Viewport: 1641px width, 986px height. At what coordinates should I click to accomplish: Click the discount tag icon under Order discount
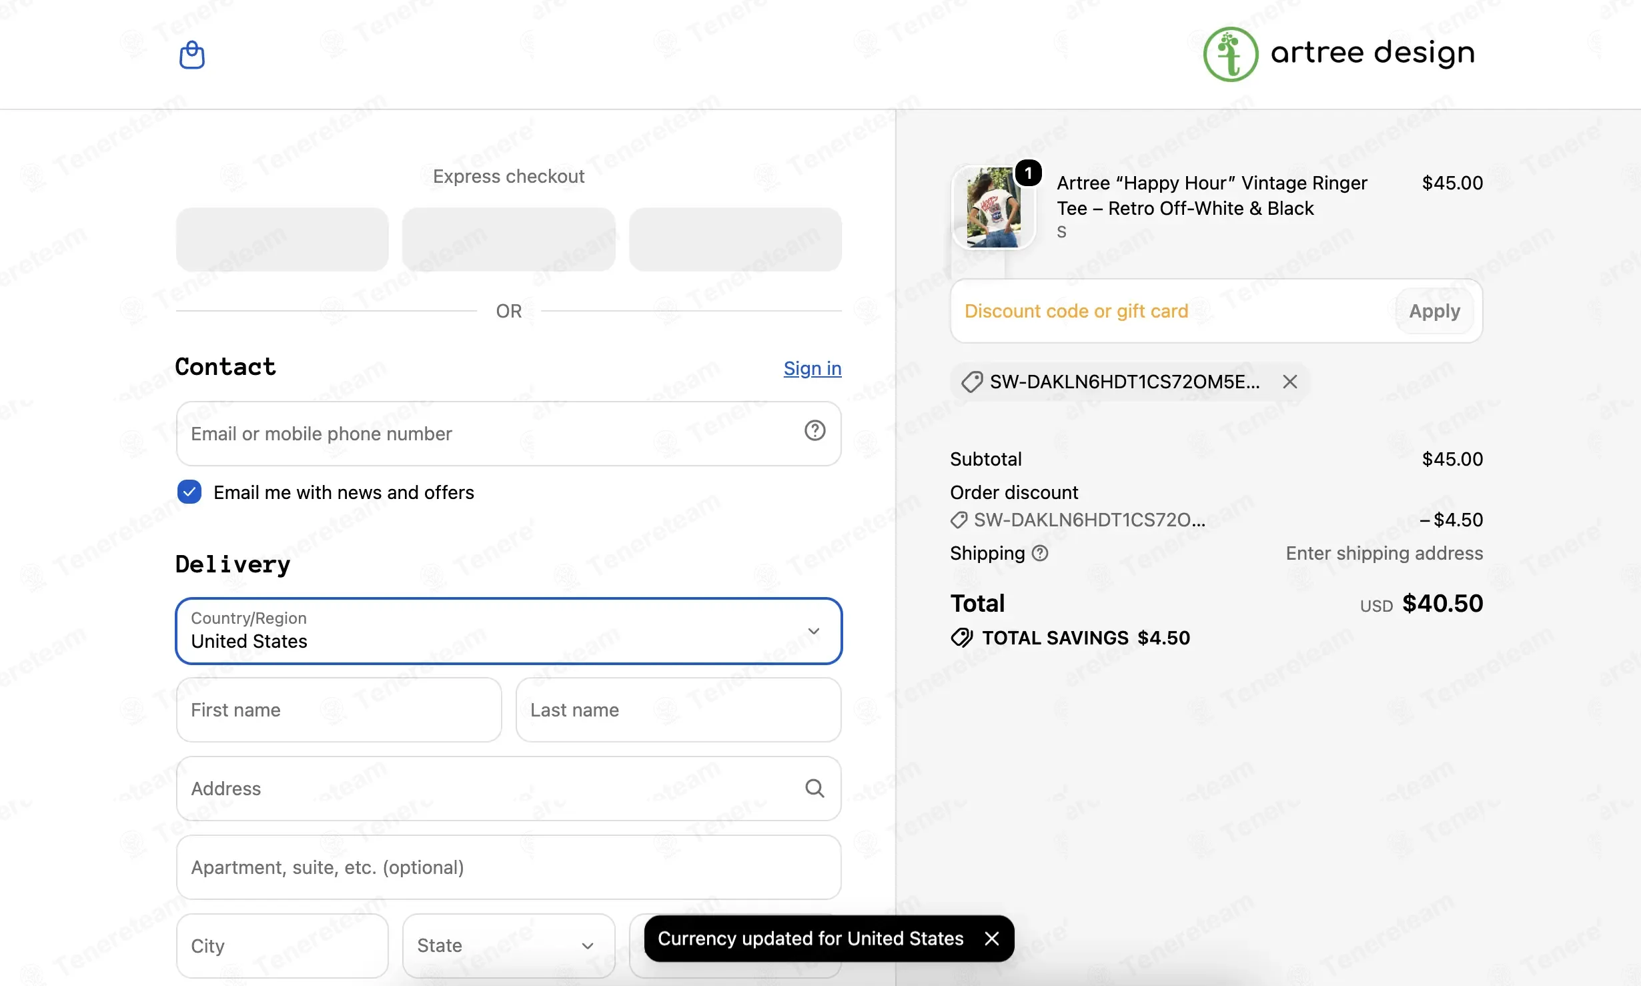tap(959, 520)
